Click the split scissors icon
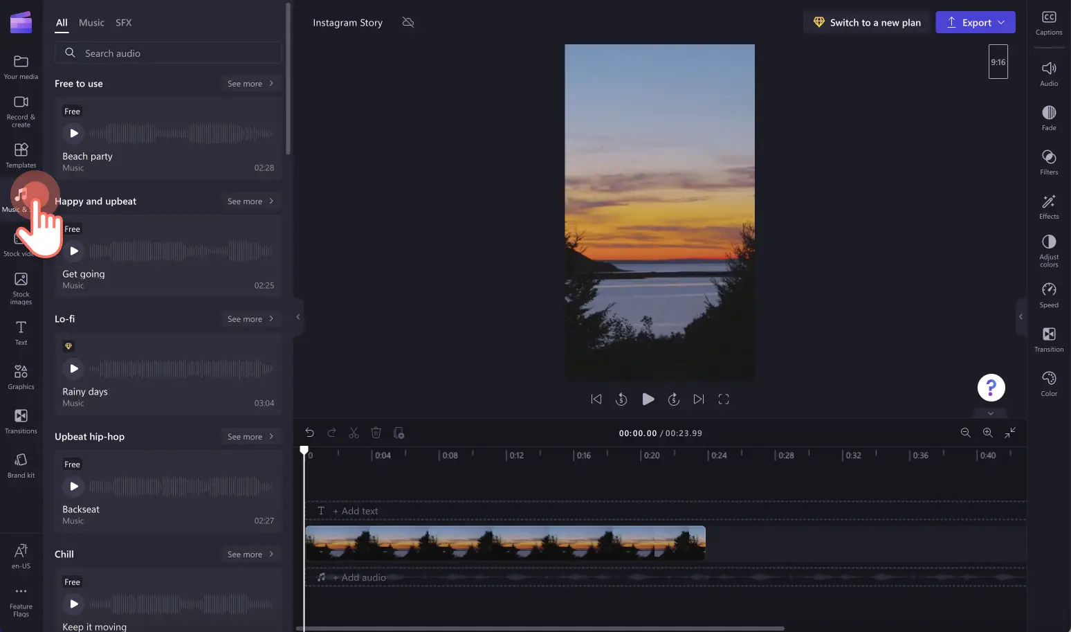The height and width of the screenshot is (632, 1071). click(x=354, y=433)
